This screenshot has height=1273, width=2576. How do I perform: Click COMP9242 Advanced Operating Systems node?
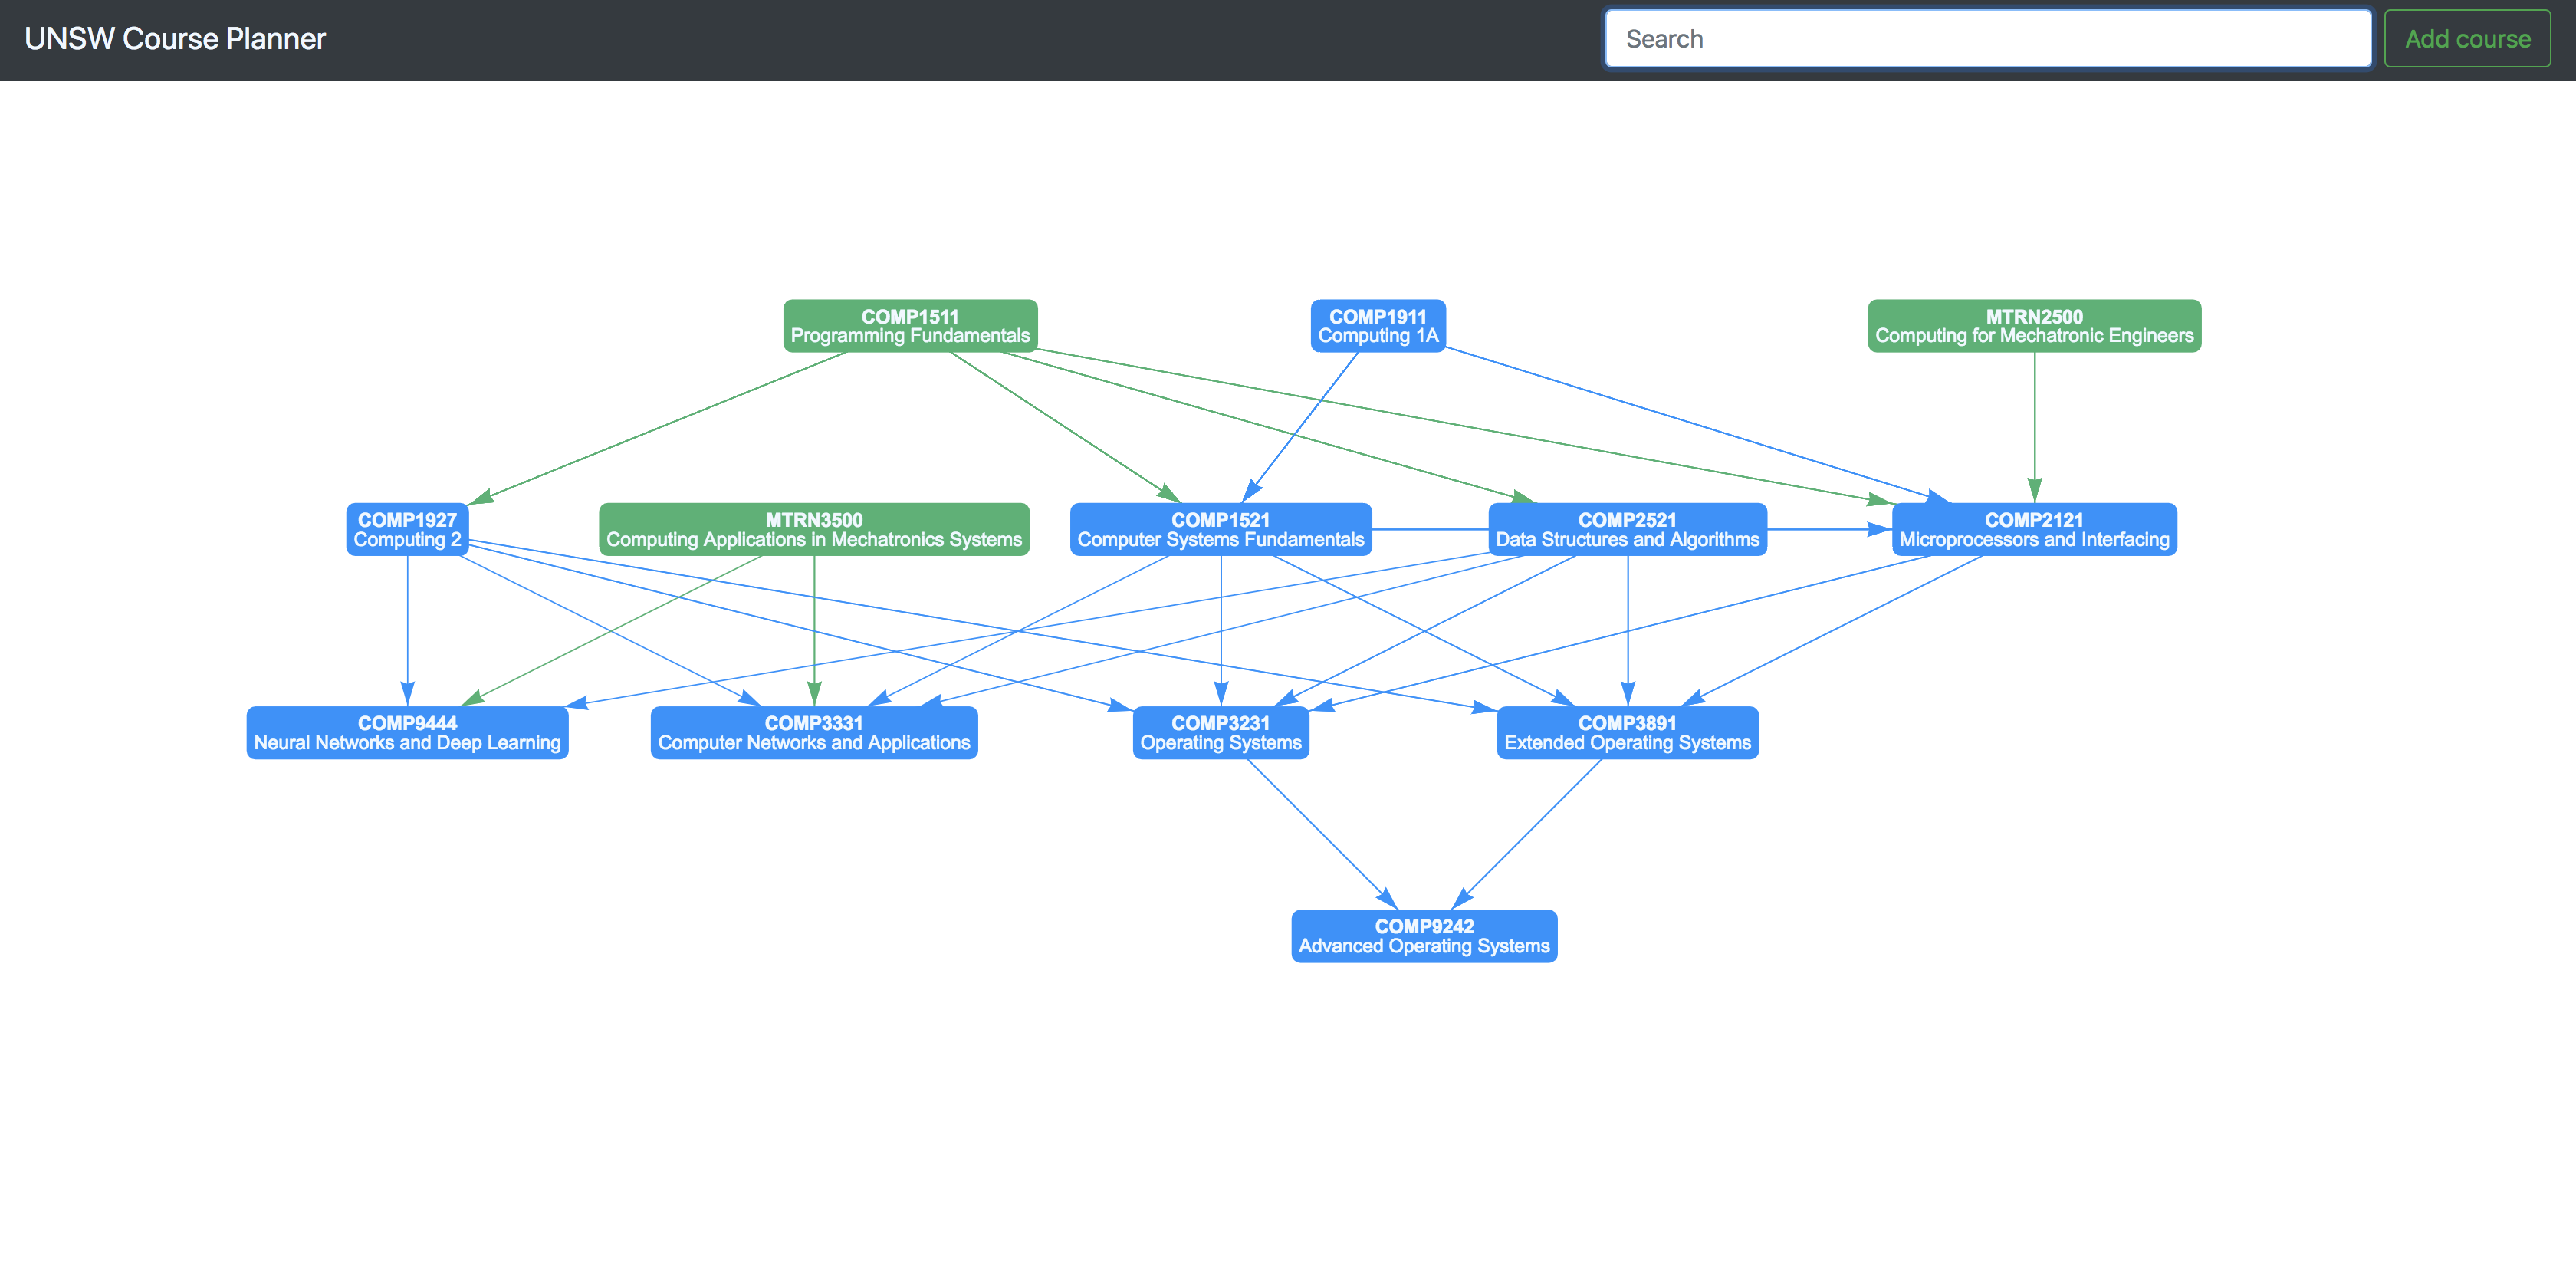click(x=1423, y=936)
